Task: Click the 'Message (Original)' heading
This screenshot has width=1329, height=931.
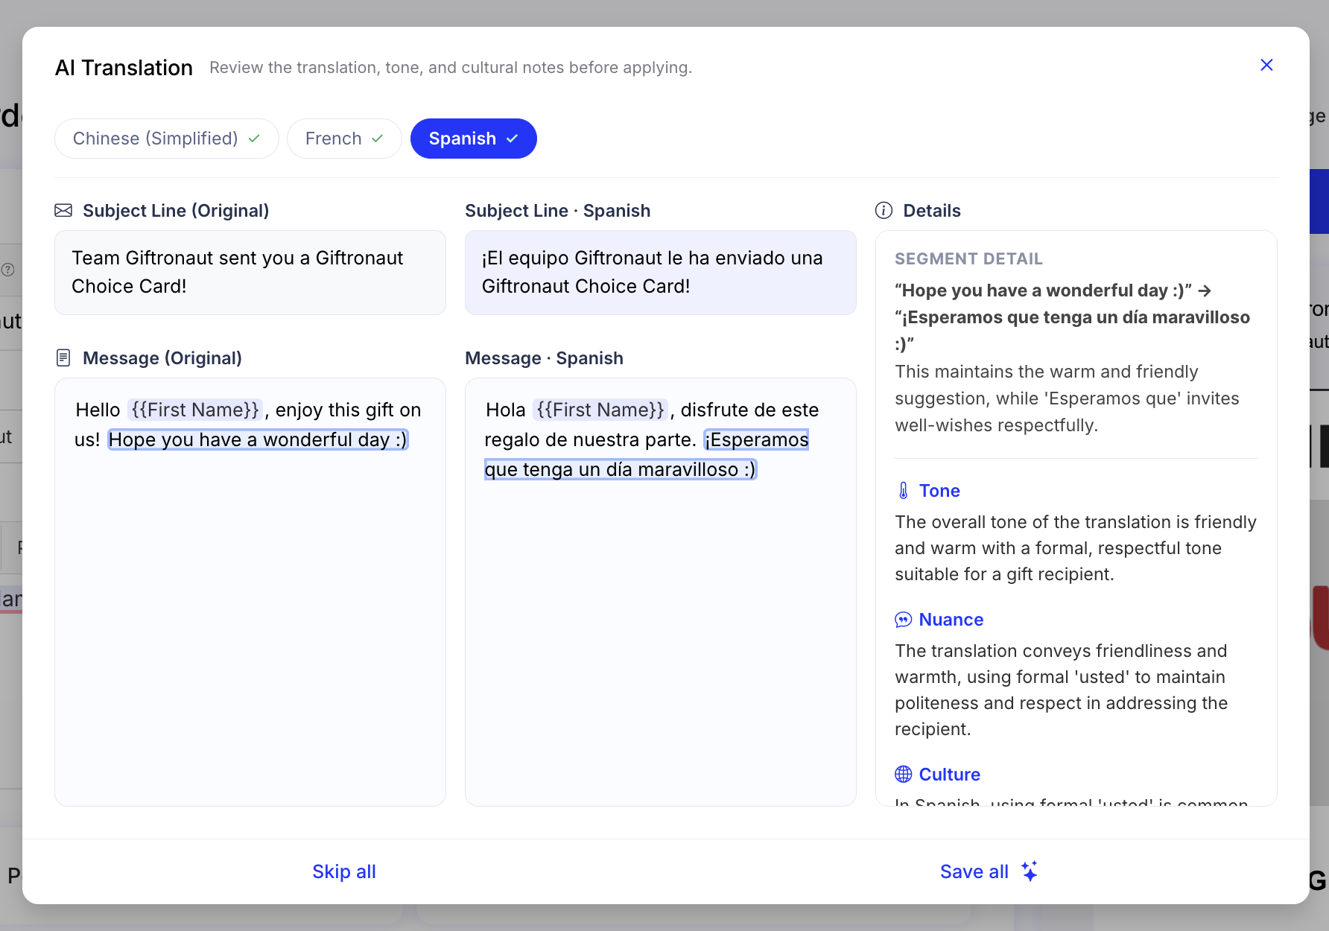Action: click(x=162, y=358)
